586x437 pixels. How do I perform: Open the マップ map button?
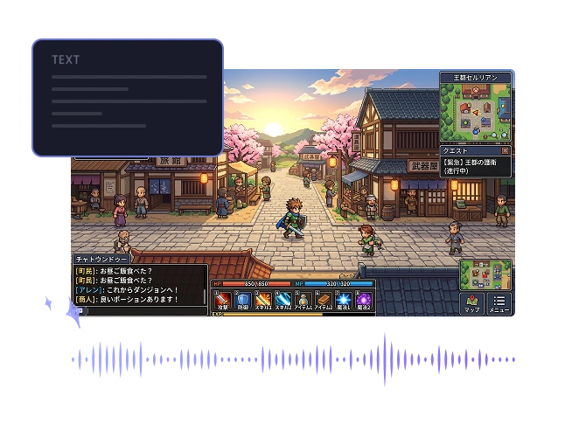(472, 303)
